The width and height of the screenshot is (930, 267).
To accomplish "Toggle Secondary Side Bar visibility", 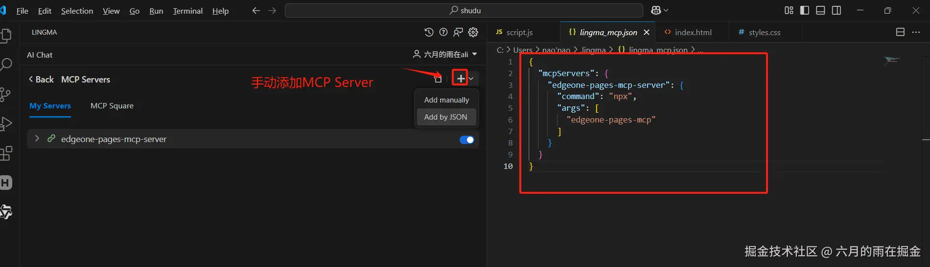I will click(837, 10).
